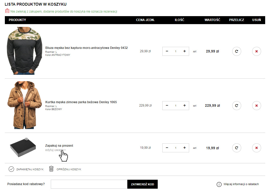Remove the Denley 0432 sweatshirt from cart
This screenshot has width=269, height=192.
(256, 51)
